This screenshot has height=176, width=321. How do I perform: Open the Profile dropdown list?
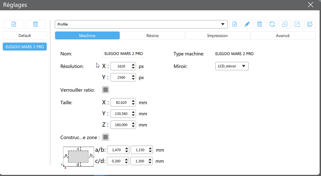click(141, 24)
